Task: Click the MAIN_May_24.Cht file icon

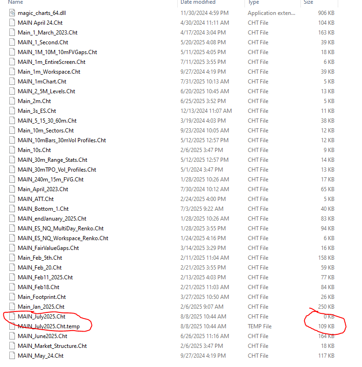Action: click(12, 355)
